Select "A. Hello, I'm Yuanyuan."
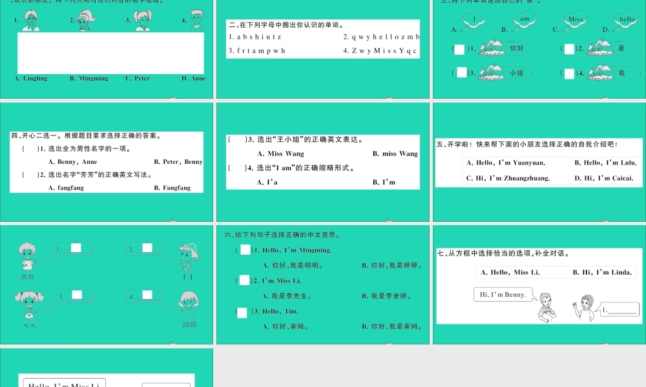646x387 pixels. 506,163
